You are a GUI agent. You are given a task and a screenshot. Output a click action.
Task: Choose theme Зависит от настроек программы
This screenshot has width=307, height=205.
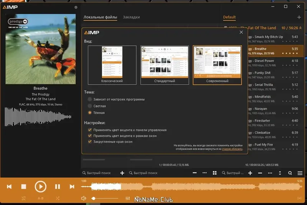(90, 99)
